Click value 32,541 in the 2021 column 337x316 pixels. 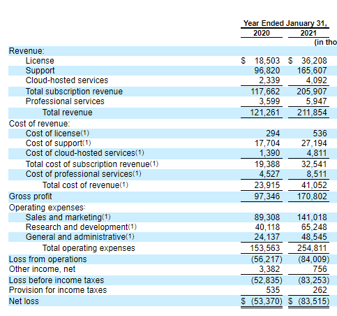314,164
